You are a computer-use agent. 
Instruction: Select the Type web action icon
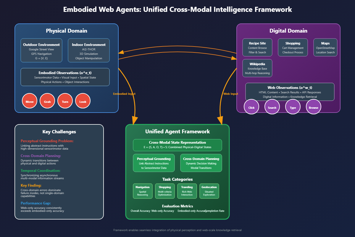pyautogui.click(x=293, y=107)
